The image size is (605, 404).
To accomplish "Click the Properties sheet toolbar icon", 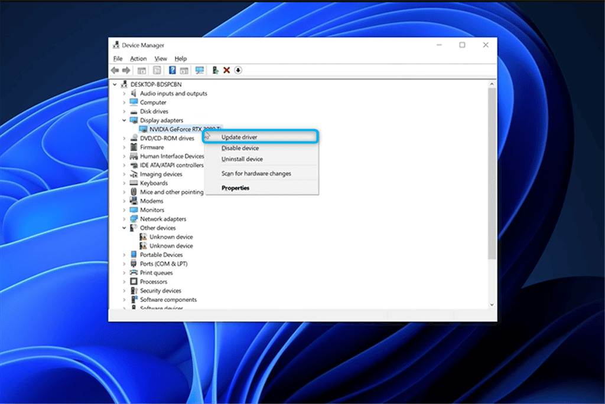I will point(157,70).
